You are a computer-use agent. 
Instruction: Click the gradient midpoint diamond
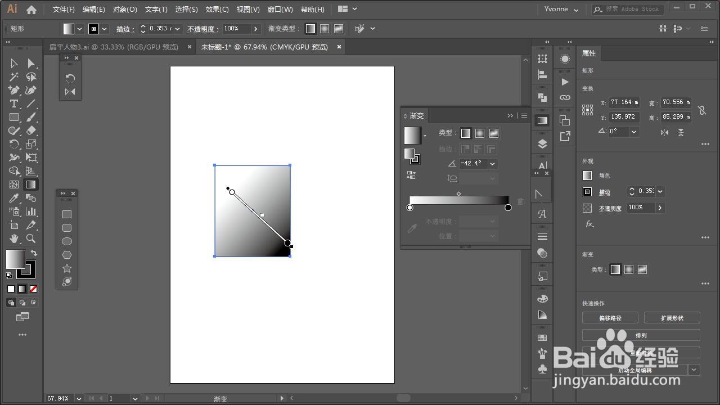tap(458, 193)
